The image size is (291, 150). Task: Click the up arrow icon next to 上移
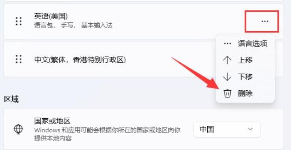click(227, 60)
